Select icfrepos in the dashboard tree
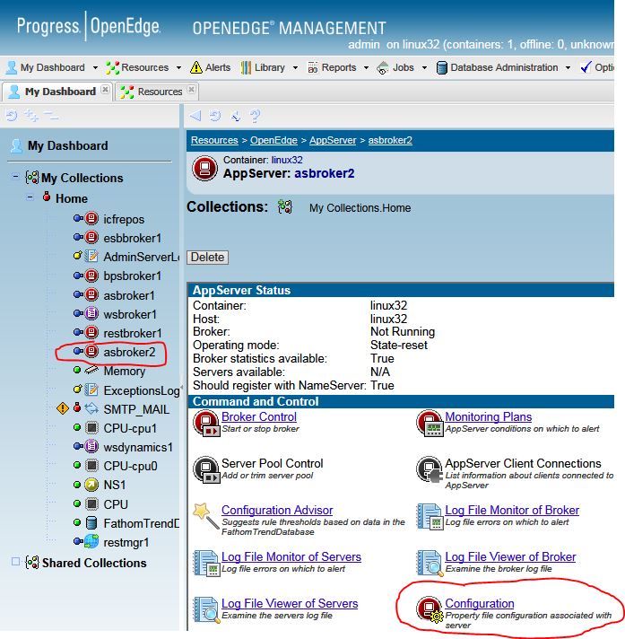 tap(124, 219)
